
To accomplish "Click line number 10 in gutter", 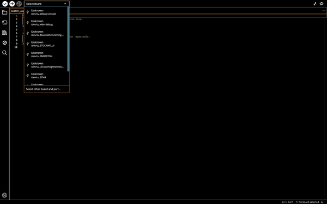I will 16,47.
